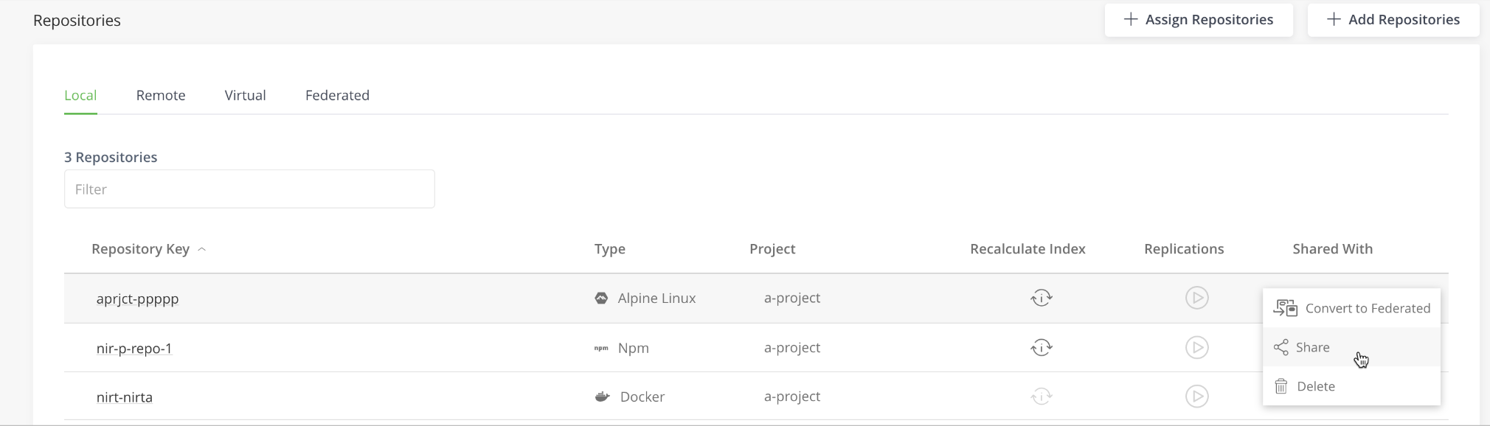Sort by Repository Key column arrow
The width and height of the screenshot is (1490, 426).
201,249
